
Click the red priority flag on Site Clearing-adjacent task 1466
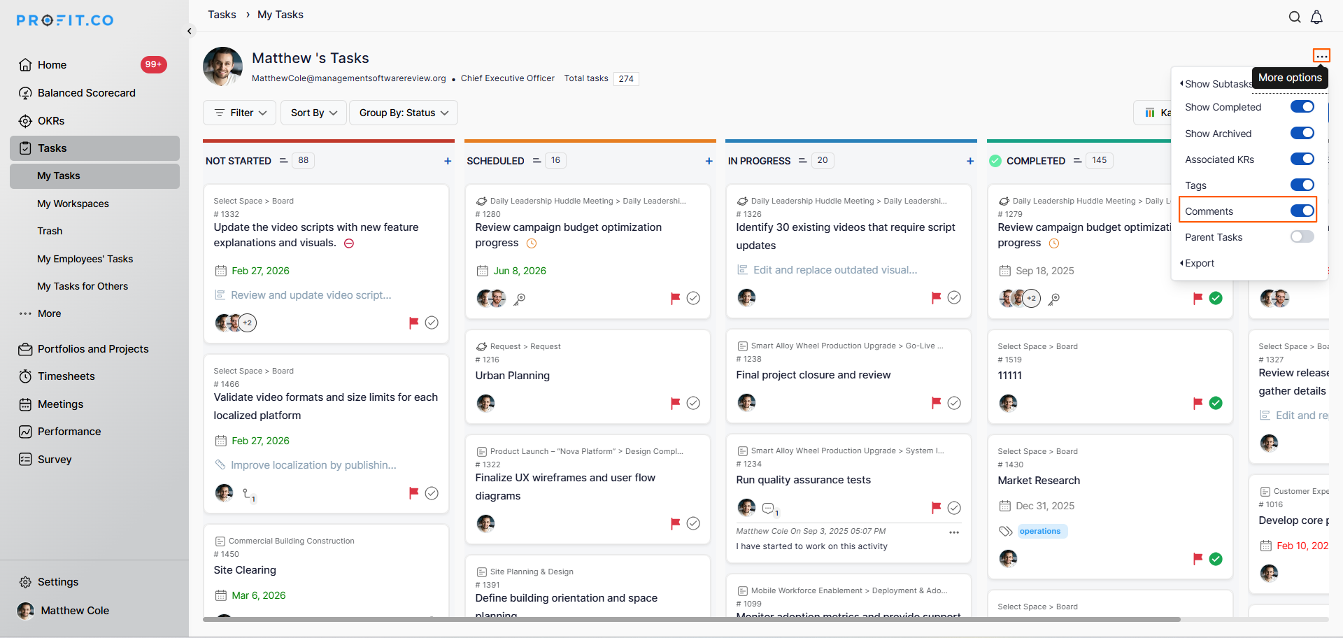[x=413, y=492]
